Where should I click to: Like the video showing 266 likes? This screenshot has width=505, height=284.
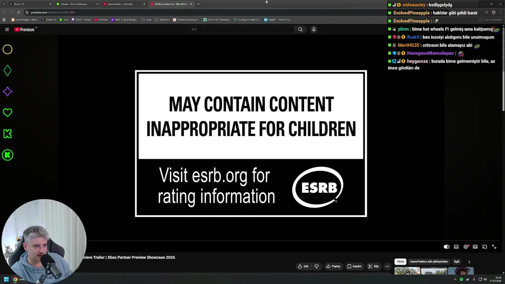point(303,266)
